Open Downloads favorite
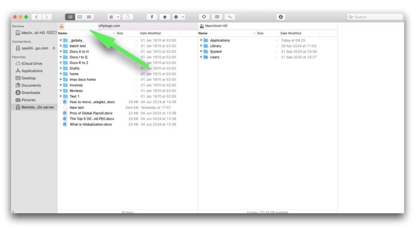Screen dimensions: 416x228 pos(34,93)
